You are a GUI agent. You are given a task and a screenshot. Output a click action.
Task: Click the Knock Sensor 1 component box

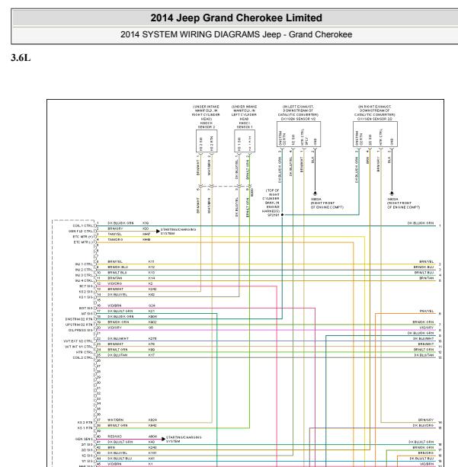[x=245, y=141]
